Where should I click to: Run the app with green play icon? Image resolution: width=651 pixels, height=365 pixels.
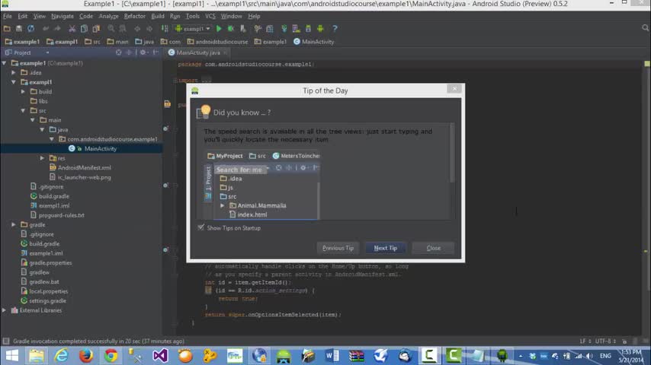(x=219, y=29)
